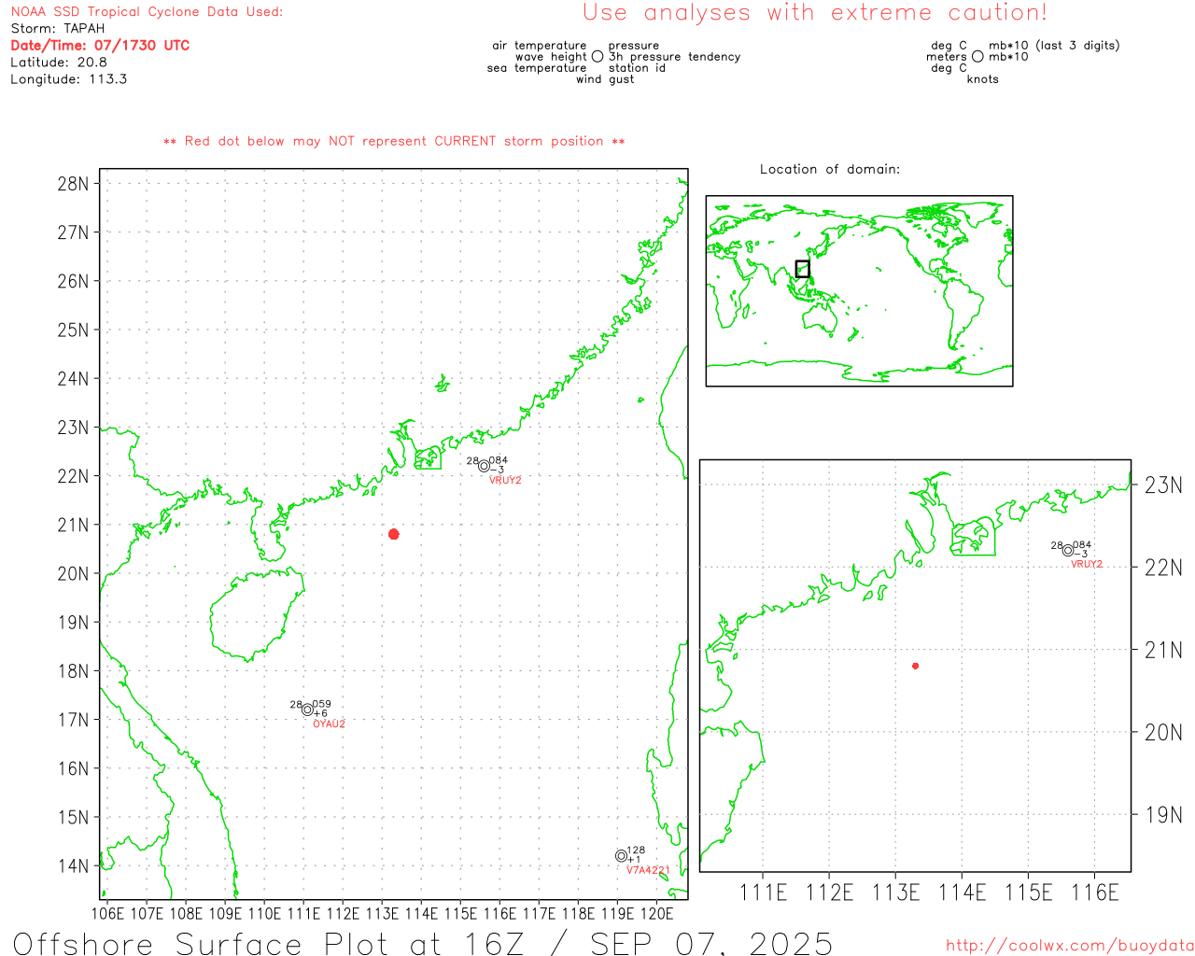
Task: Click the '117E' longitude label
Action: 539,914
